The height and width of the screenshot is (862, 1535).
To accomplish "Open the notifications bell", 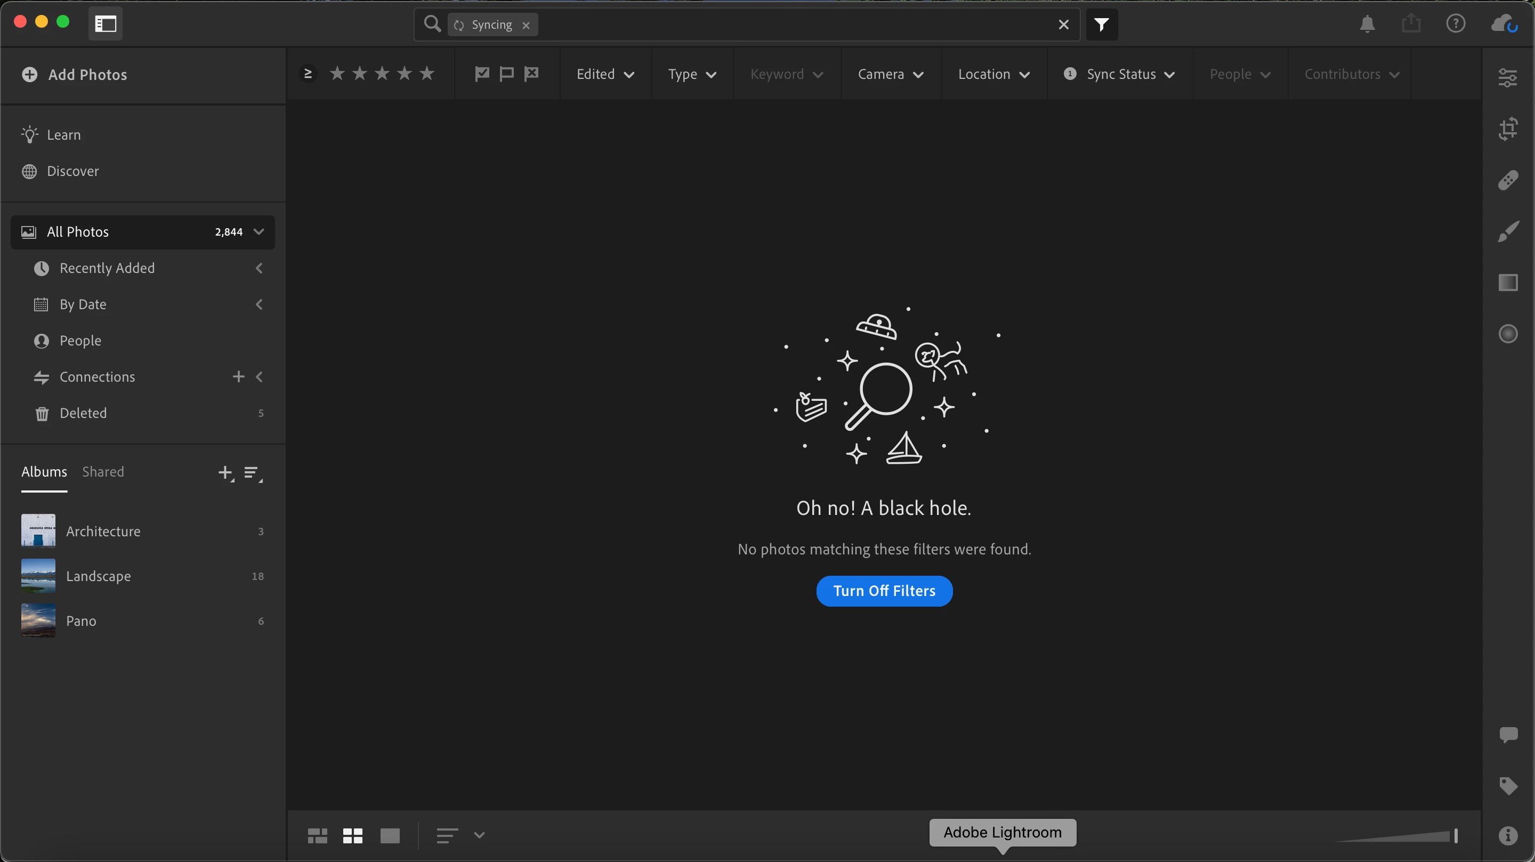I will (1367, 25).
